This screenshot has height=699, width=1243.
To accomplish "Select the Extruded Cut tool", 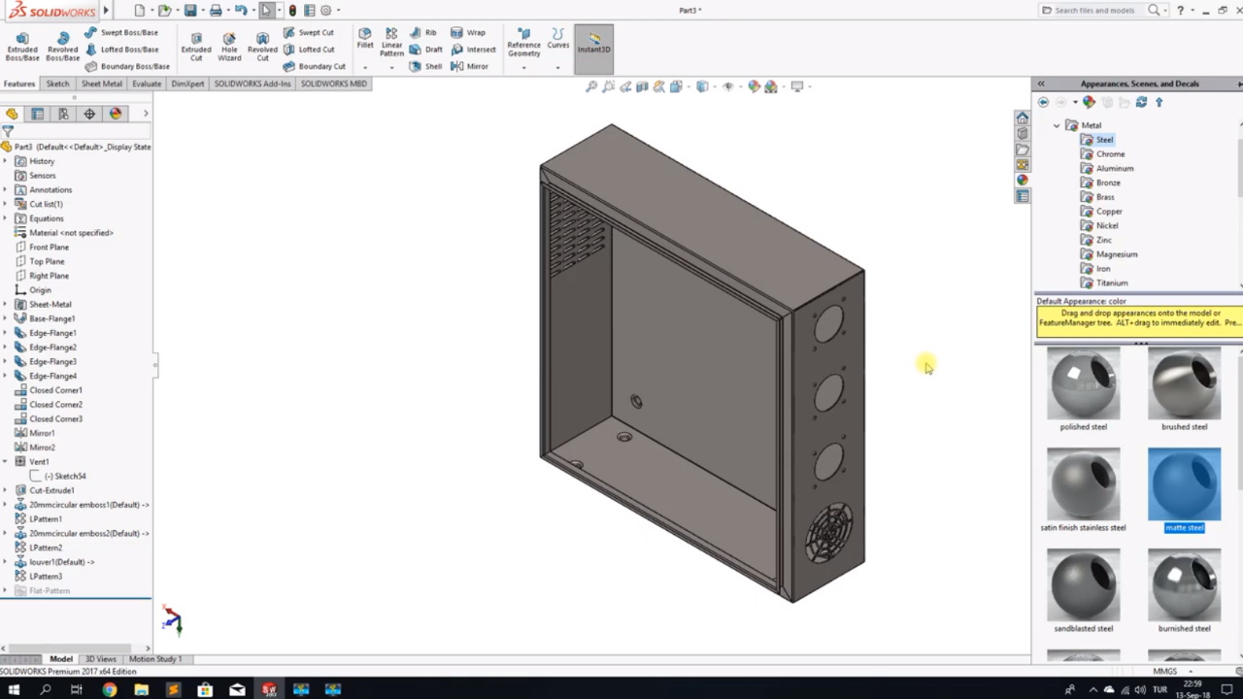I will point(196,44).
